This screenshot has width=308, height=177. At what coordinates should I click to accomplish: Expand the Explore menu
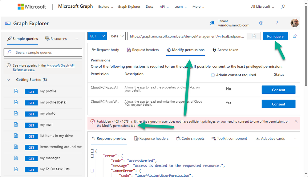pos(106,7)
